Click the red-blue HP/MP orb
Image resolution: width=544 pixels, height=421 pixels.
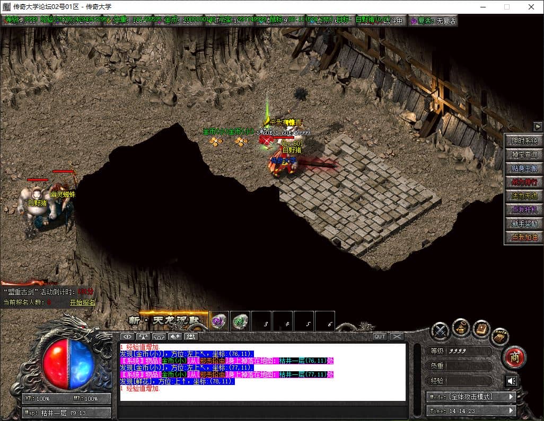tap(68, 364)
